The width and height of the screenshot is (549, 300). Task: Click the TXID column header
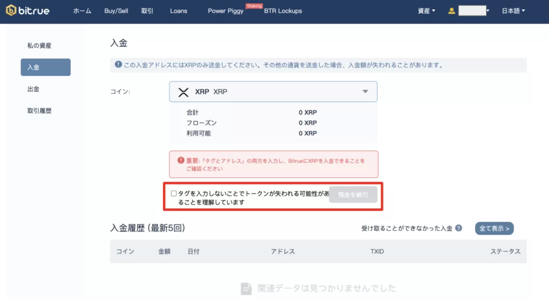click(x=377, y=251)
